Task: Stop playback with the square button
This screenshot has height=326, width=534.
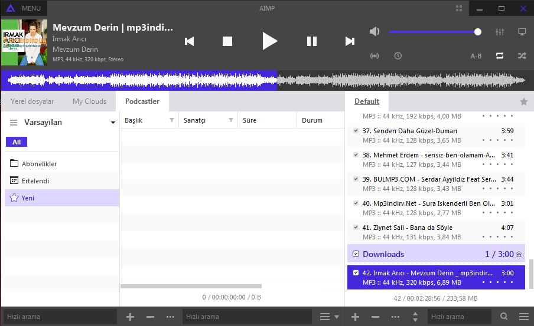Action: click(x=227, y=41)
